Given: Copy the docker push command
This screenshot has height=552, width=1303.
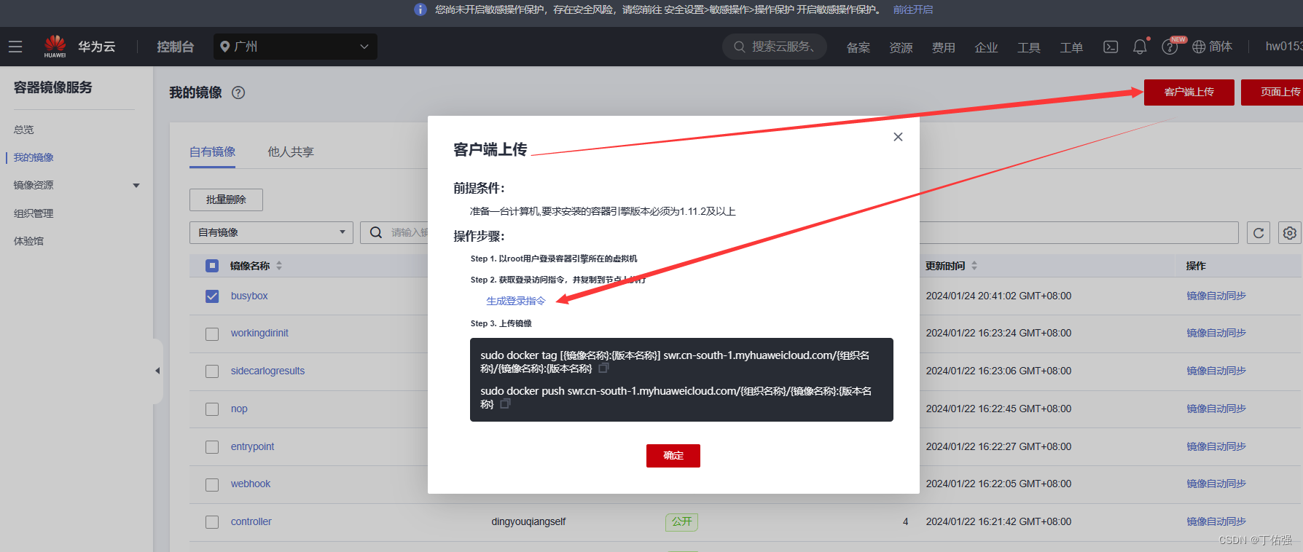Looking at the screenshot, I should (505, 403).
